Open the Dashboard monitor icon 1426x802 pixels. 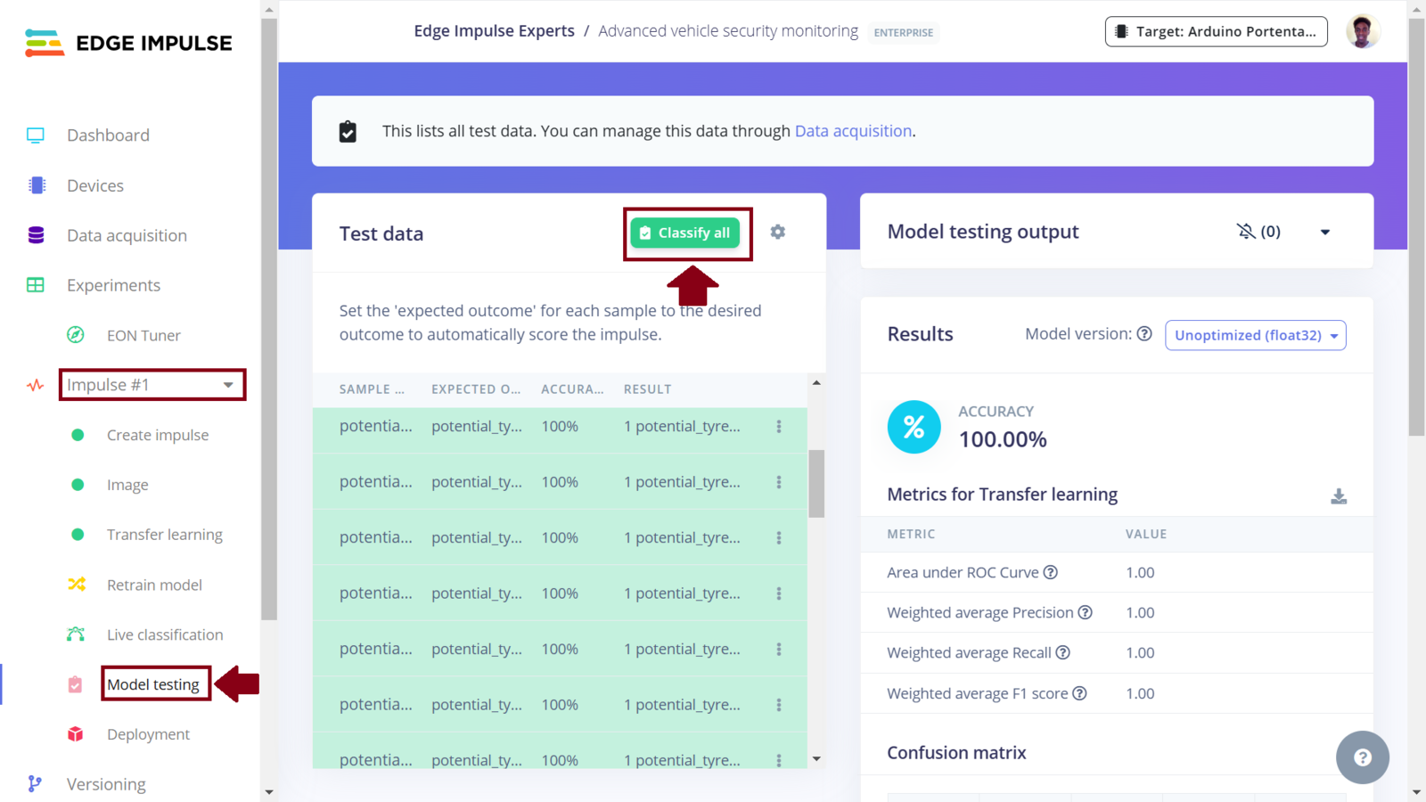pyautogui.click(x=36, y=135)
